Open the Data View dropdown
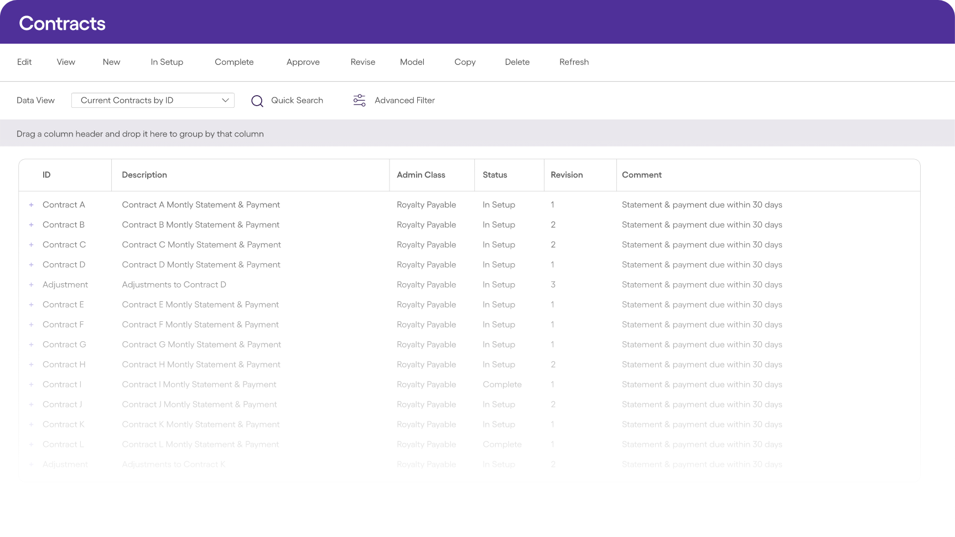955x537 pixels. point(153,100)
